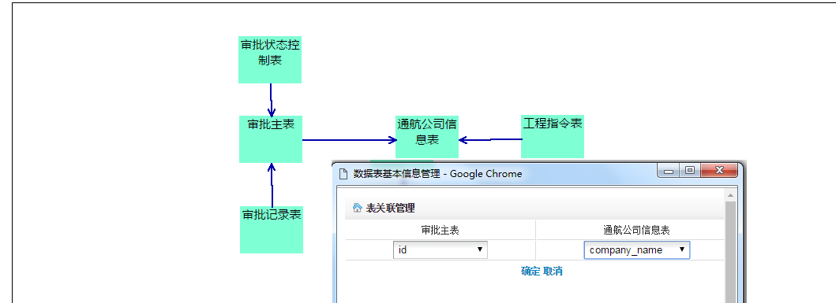Select the 审批主表 node in the diagram

point(271,139)
